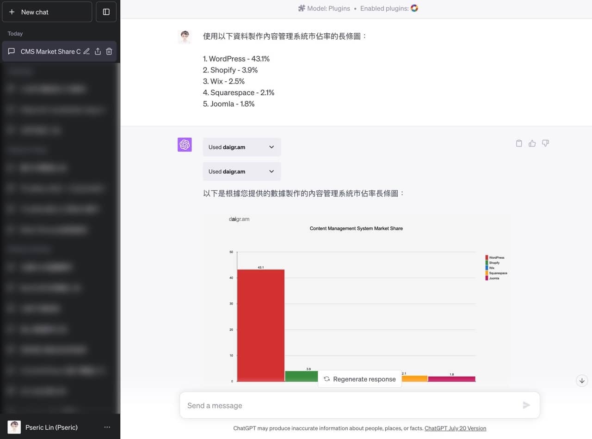Click the magenta Joomla bar in chart
This screenshot has width=592, height=439.
tap(452, 379)
